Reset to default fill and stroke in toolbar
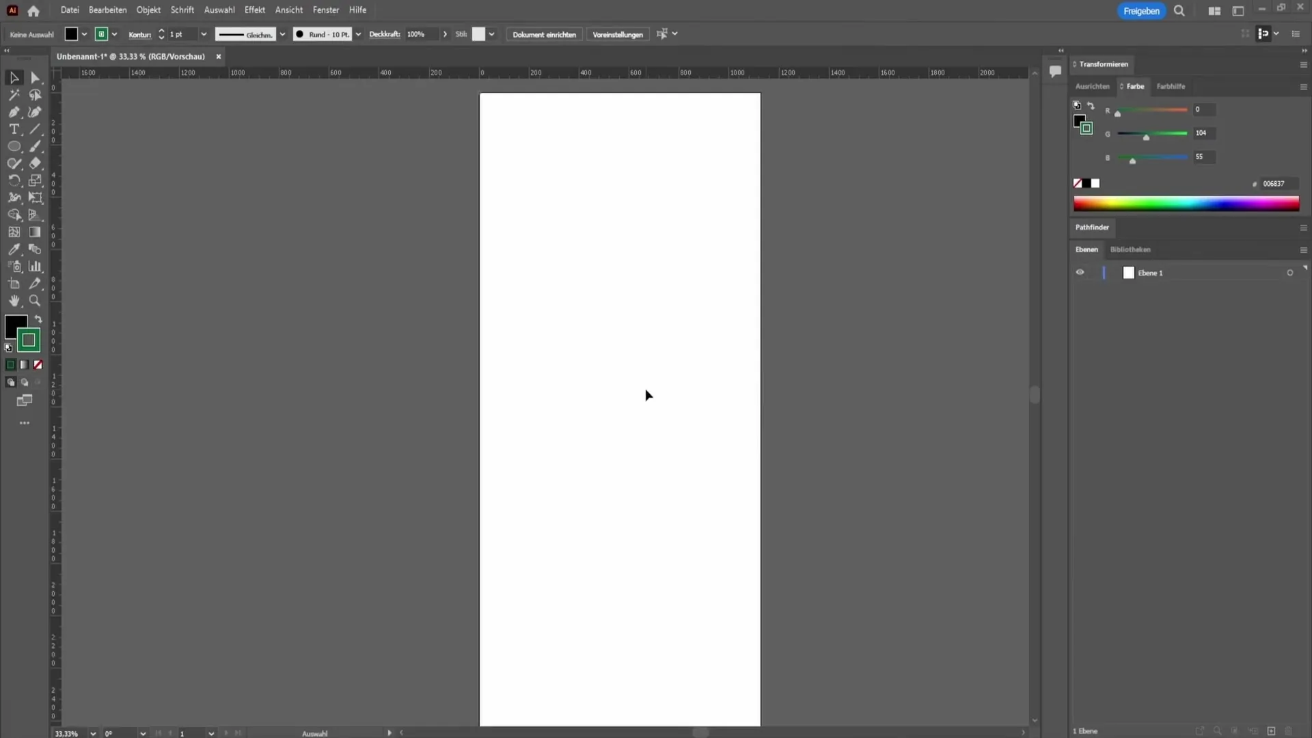This screenshot has width=1312, height=738. pyautogui.click(x=8, y=348)
